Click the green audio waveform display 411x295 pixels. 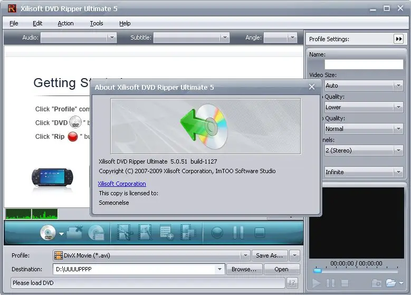(32, 214)
